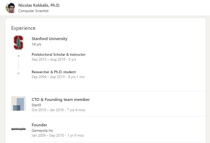Viewport: 210px width, 143px height.
Task: Click the name Nicolas Kokkalis, Ph.D.
Action: [x=39, y=5]
